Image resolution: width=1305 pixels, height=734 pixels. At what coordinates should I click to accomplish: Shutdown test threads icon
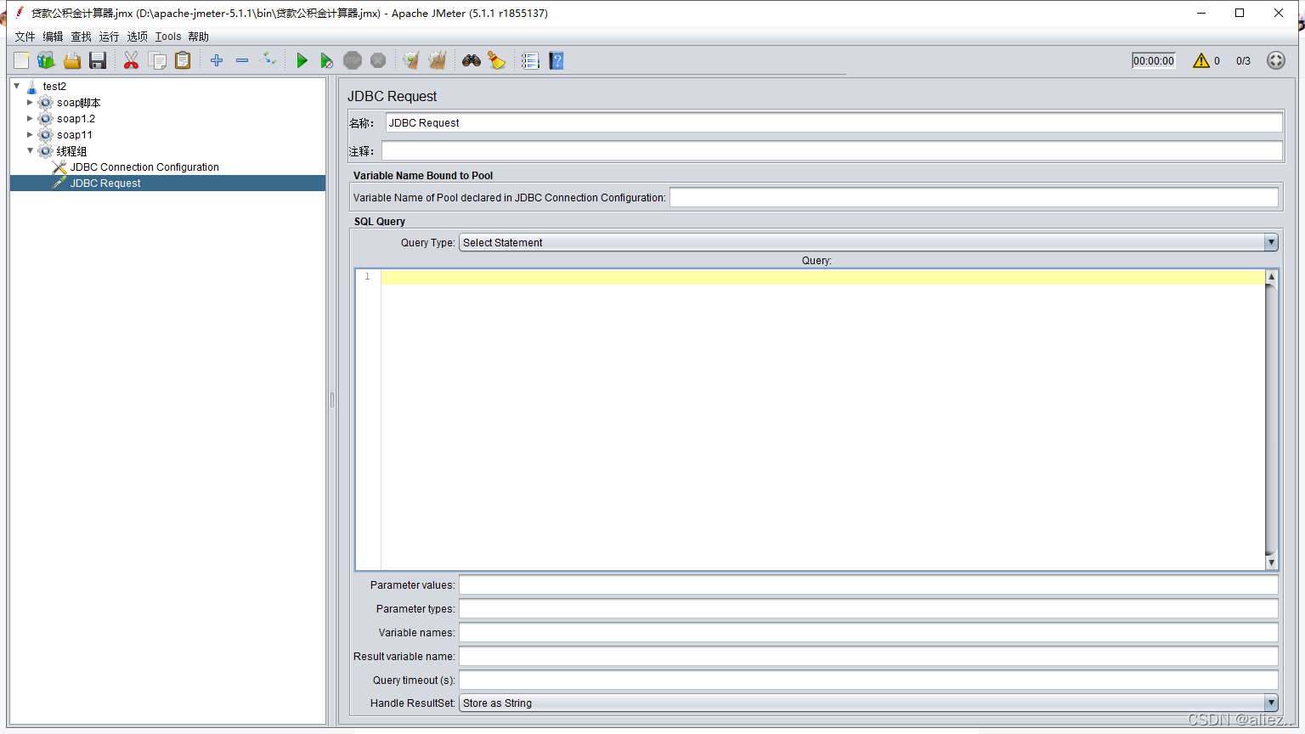pos(378,60)
